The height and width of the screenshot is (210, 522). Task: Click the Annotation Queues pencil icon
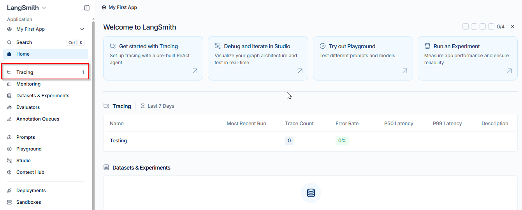click(x=9, y=119)
